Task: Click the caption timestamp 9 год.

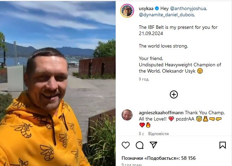Action: point(144,79)
